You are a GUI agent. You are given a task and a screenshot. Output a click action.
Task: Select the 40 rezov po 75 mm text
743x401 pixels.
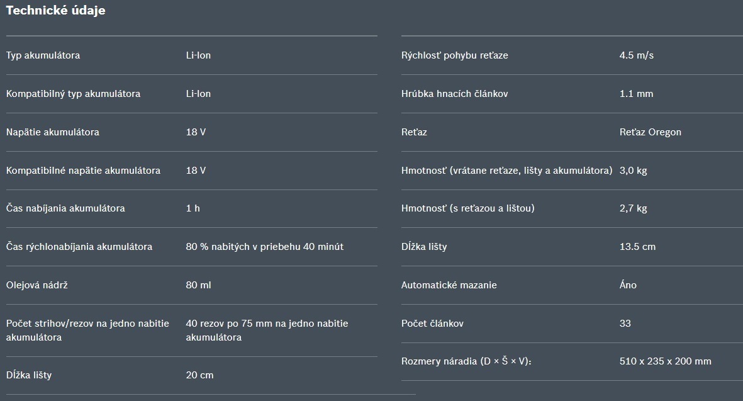[229, 324]
